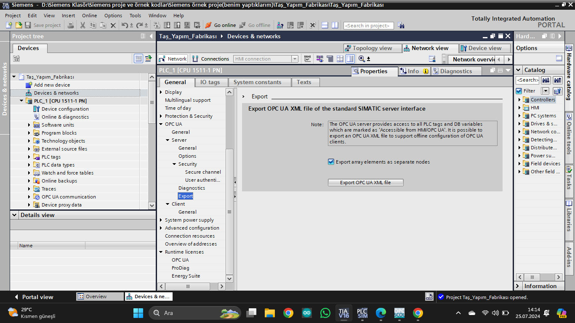Expand the PLC tags tree node
The image size is (575, 323).
[x=29, y=157]
